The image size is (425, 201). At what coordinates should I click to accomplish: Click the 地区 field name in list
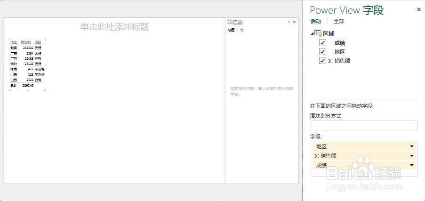340,52
